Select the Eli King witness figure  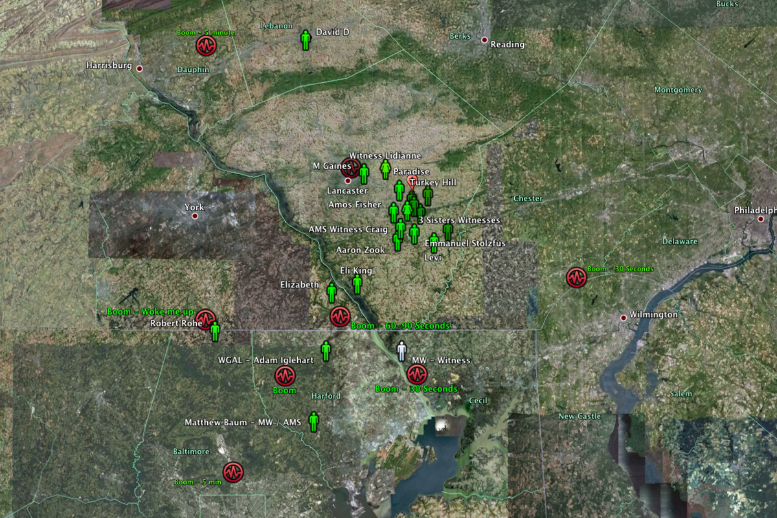click(x=357, y=284)
